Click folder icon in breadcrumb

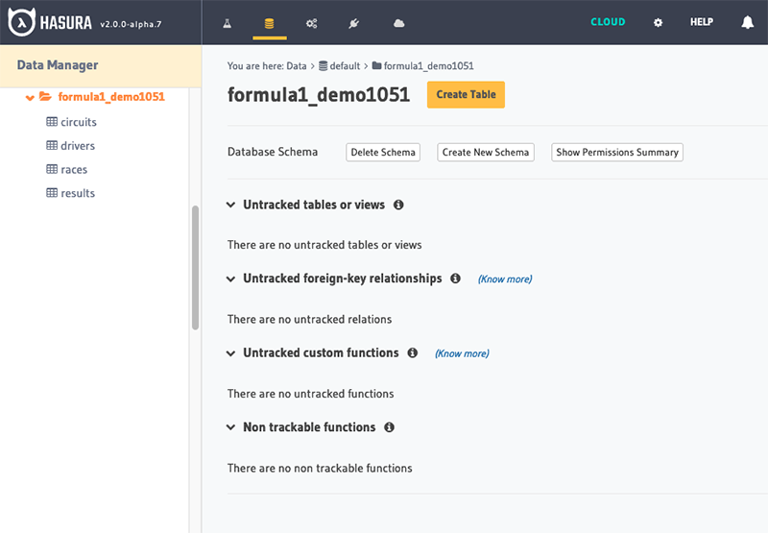[376, 65]
